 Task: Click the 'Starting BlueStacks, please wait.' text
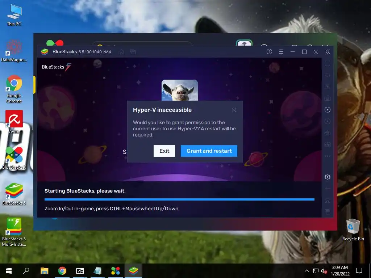click(85, 191)
